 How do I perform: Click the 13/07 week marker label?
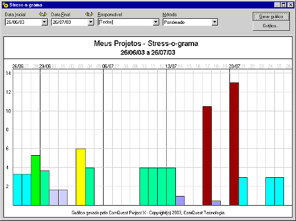(x=171, y=66)
